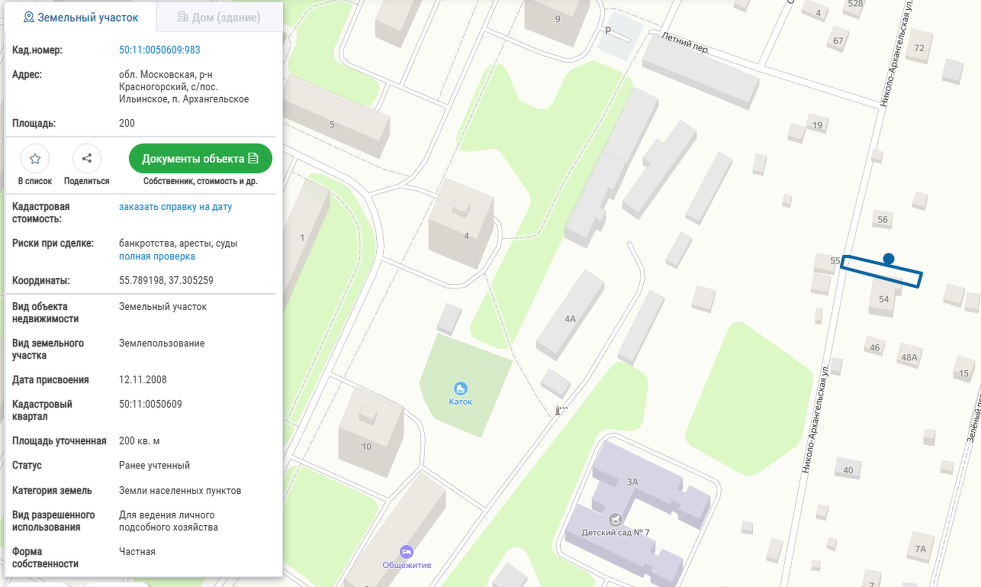The image size is (981, 587).
Task: Select the Каток skating rink map icon
Action: point(460,389)
